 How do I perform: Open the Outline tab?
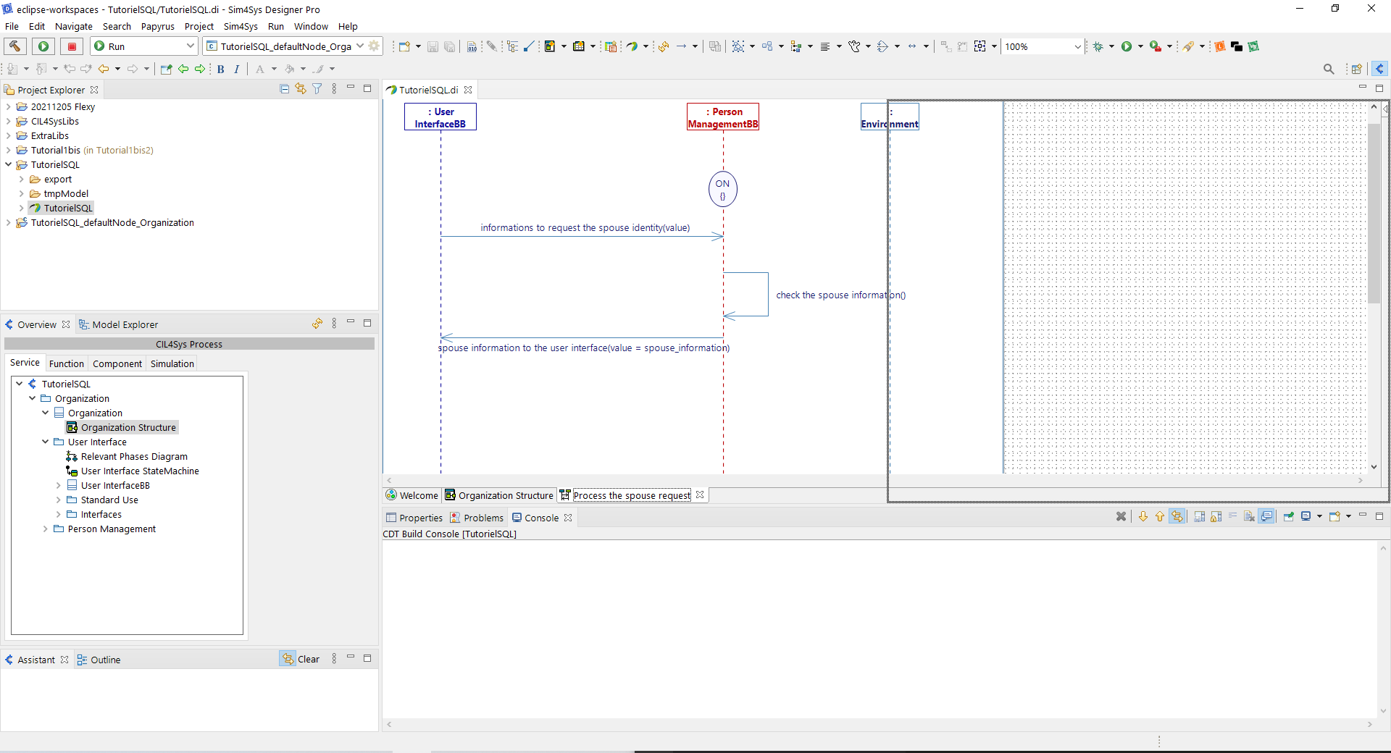[99, 660]
